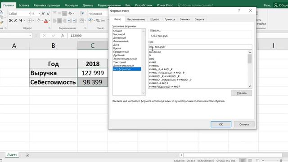Add a new sheet with plus icon

(x=27, y=155)
